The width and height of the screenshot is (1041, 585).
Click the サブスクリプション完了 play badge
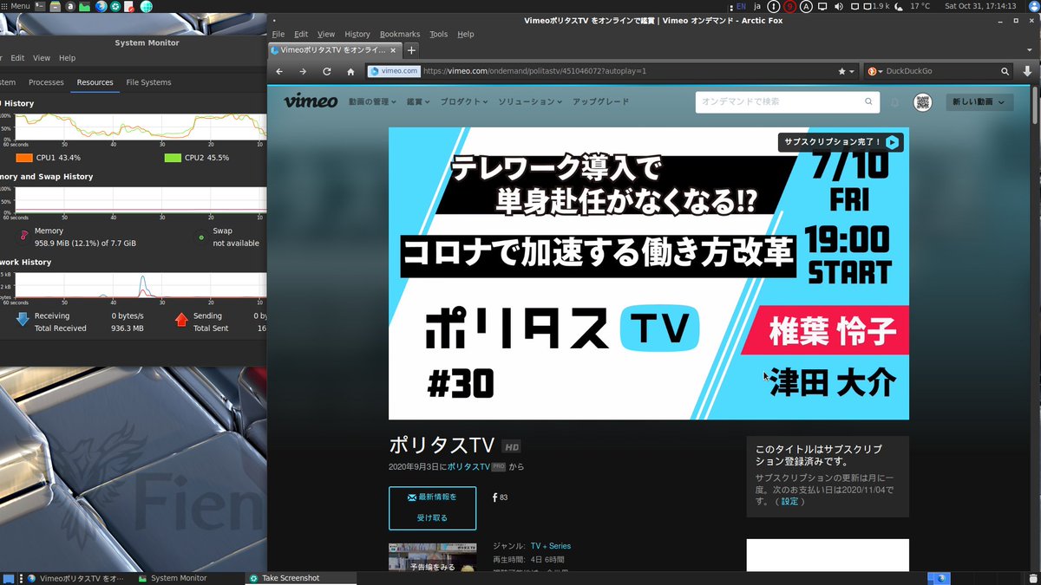coord(841,141)
